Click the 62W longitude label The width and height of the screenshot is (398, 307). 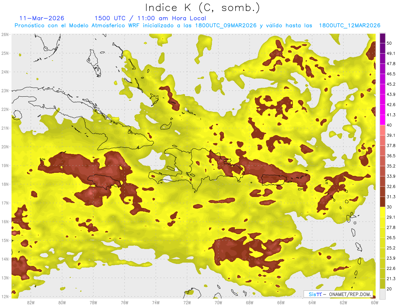pyautogui.click(x=343, y=302)
